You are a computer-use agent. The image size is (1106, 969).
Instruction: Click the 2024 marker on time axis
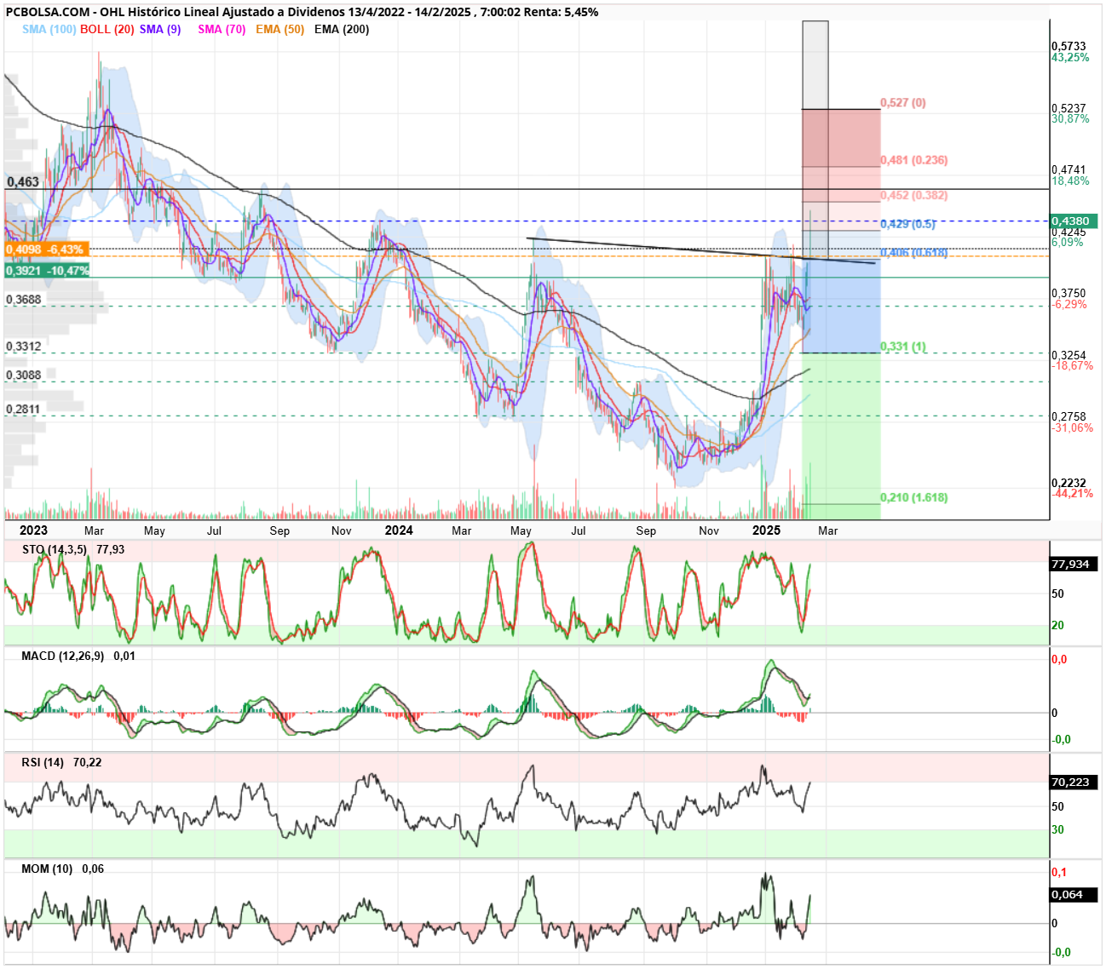[x=399, y=530]
